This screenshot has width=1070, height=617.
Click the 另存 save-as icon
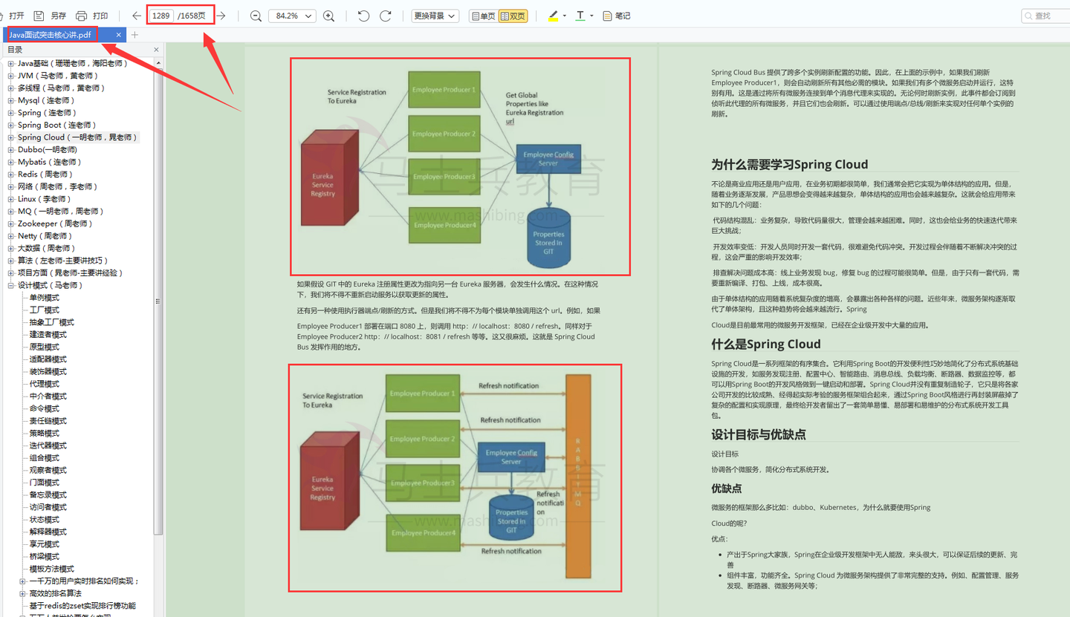pos(39,16)
